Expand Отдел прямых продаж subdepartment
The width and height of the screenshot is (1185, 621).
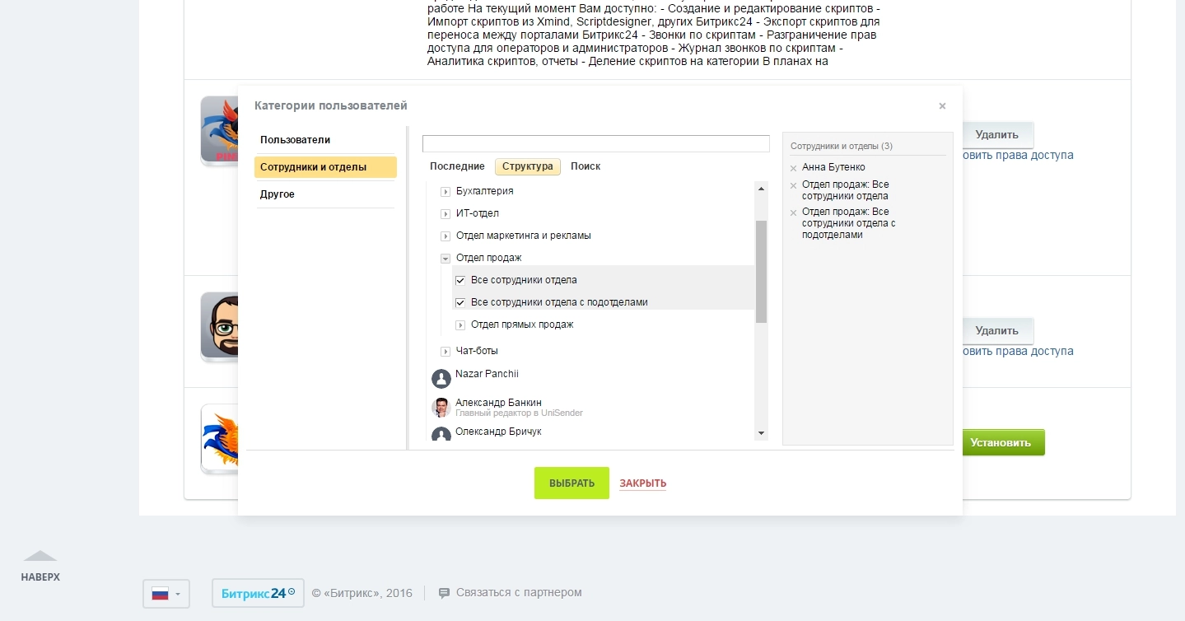tap(460, 325)
